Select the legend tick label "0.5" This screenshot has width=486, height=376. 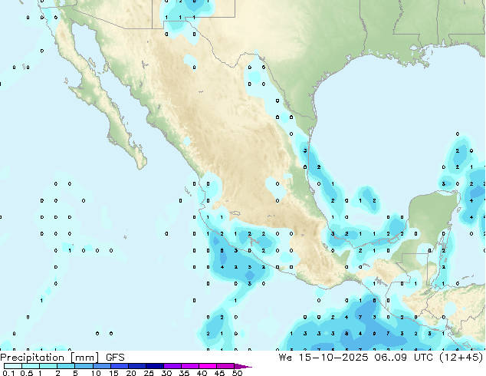click(26, 373)
